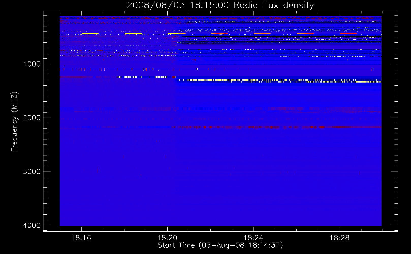
Task: Click the plot title '2008/08/03 18:15:00 Radio flux density'
Action: point(220,5)
